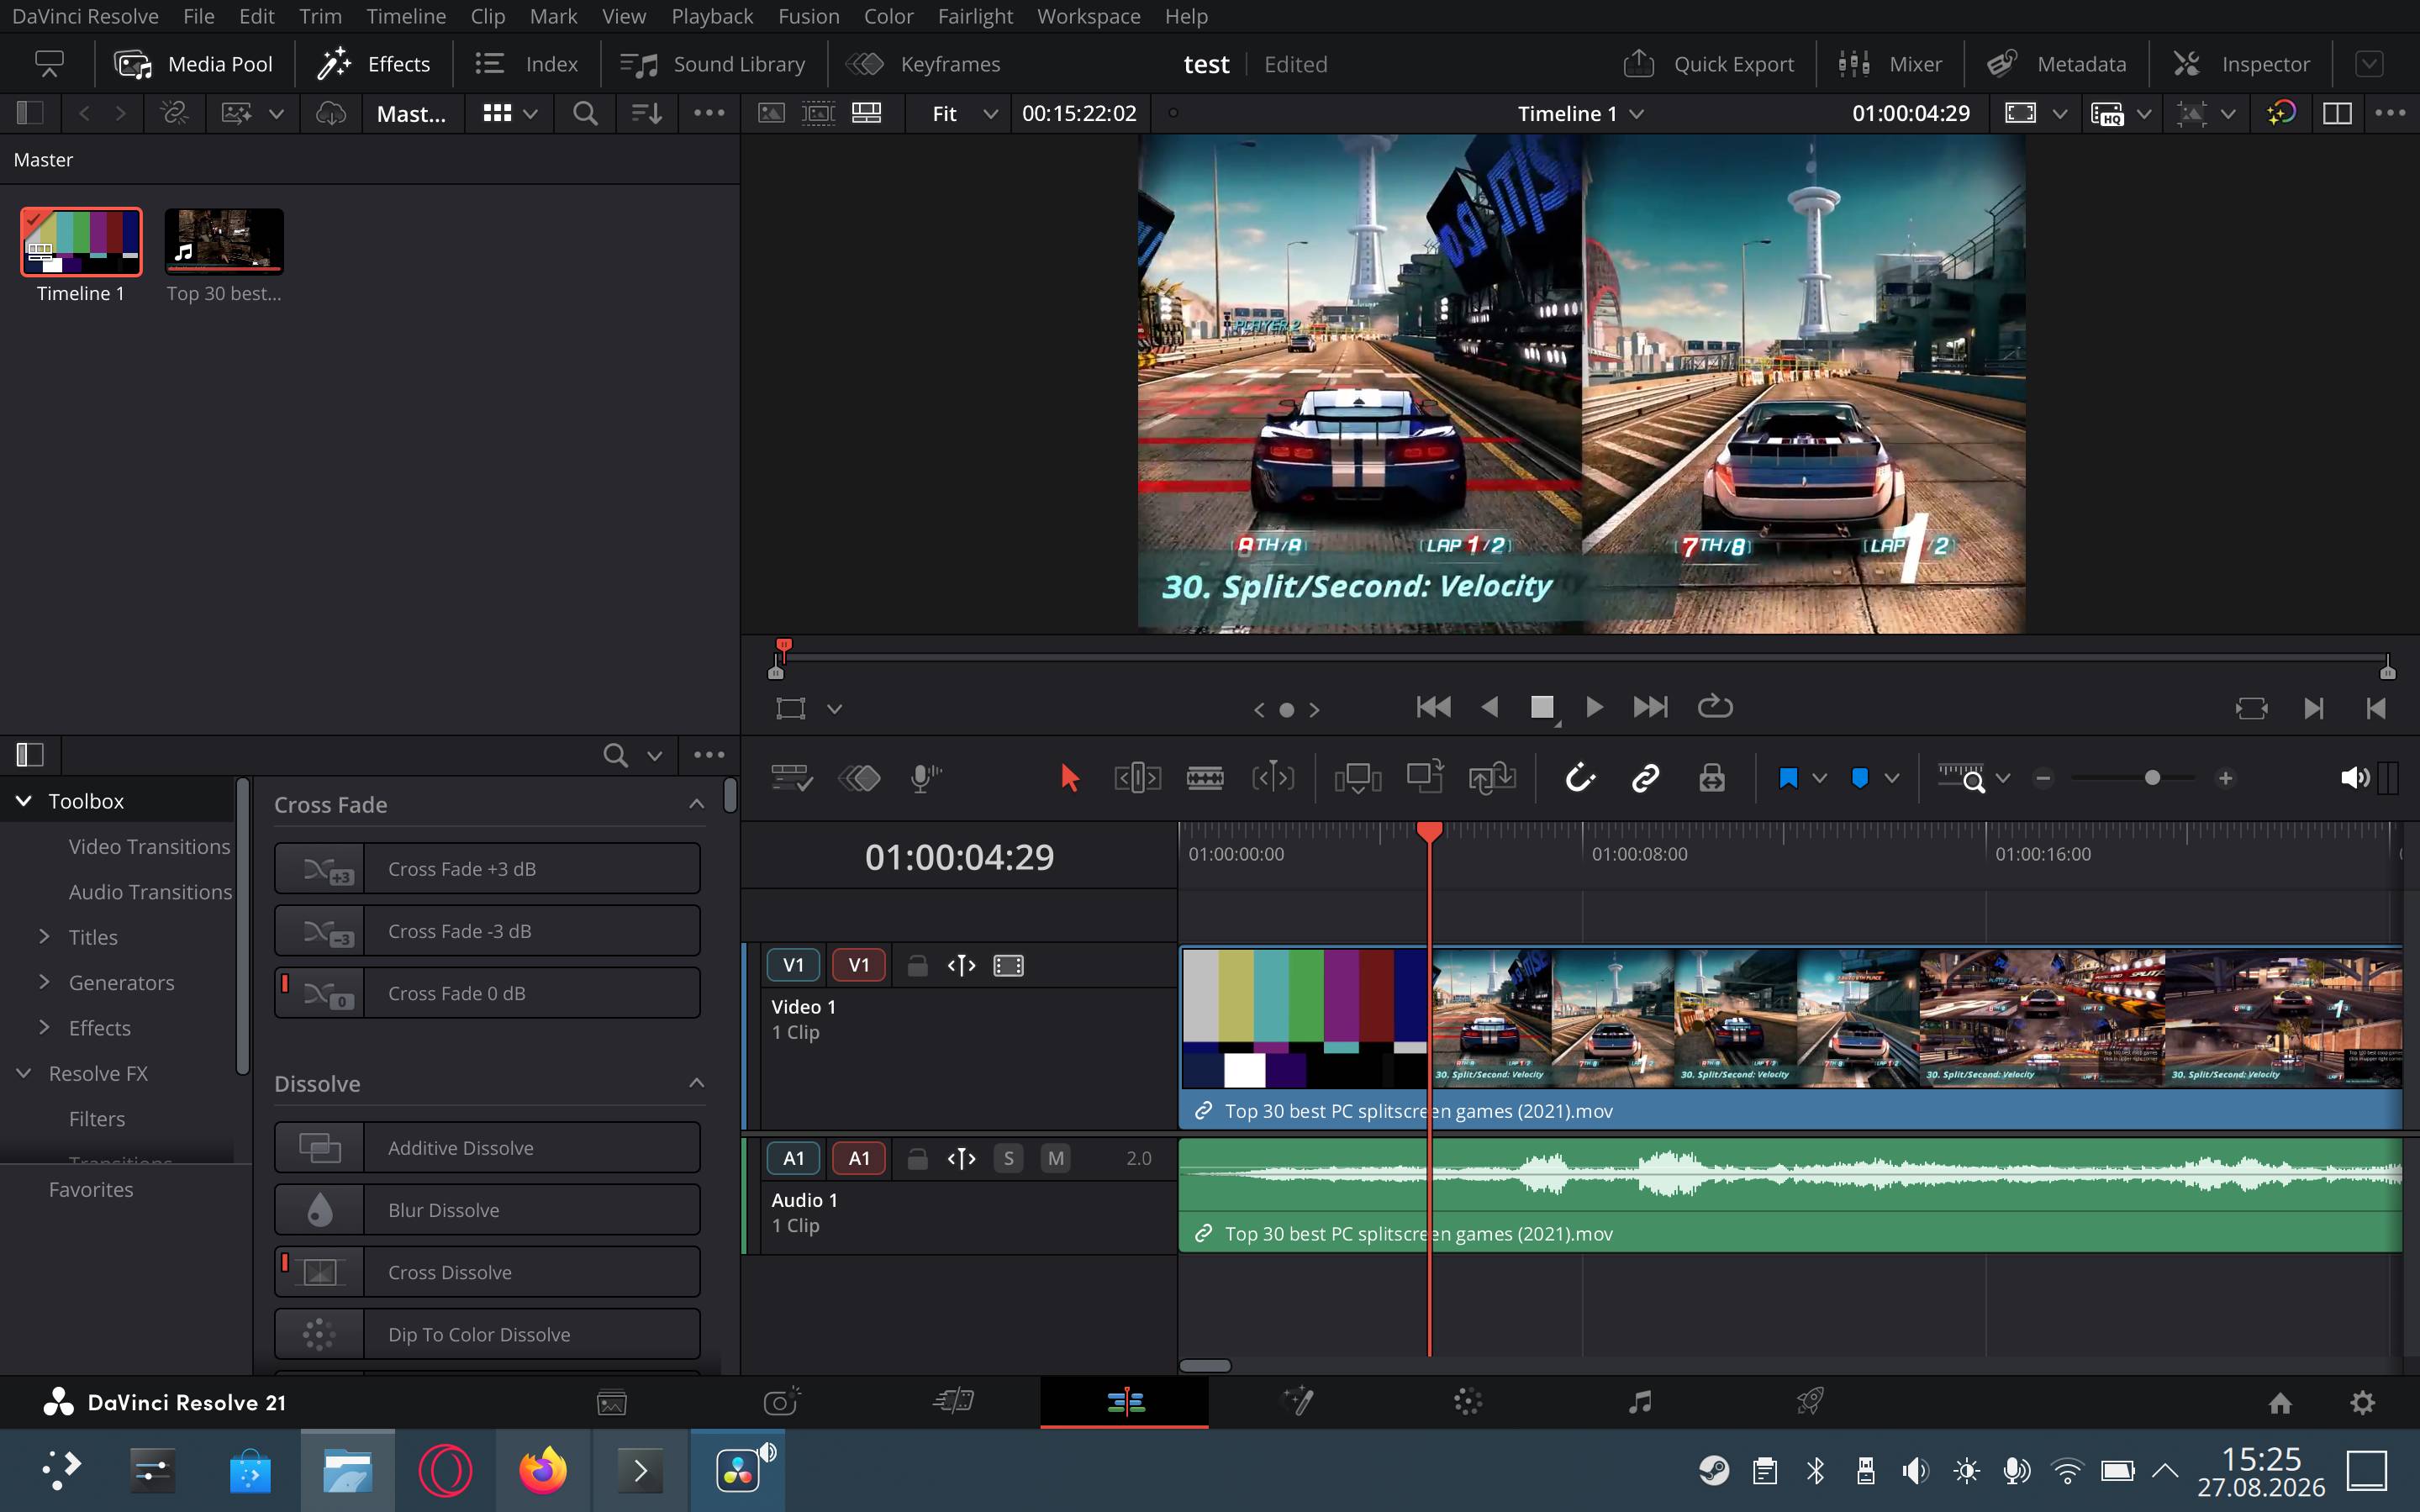2420x1512 pixels.
Task: Click Quick Export
Action: click(1709, 64)
